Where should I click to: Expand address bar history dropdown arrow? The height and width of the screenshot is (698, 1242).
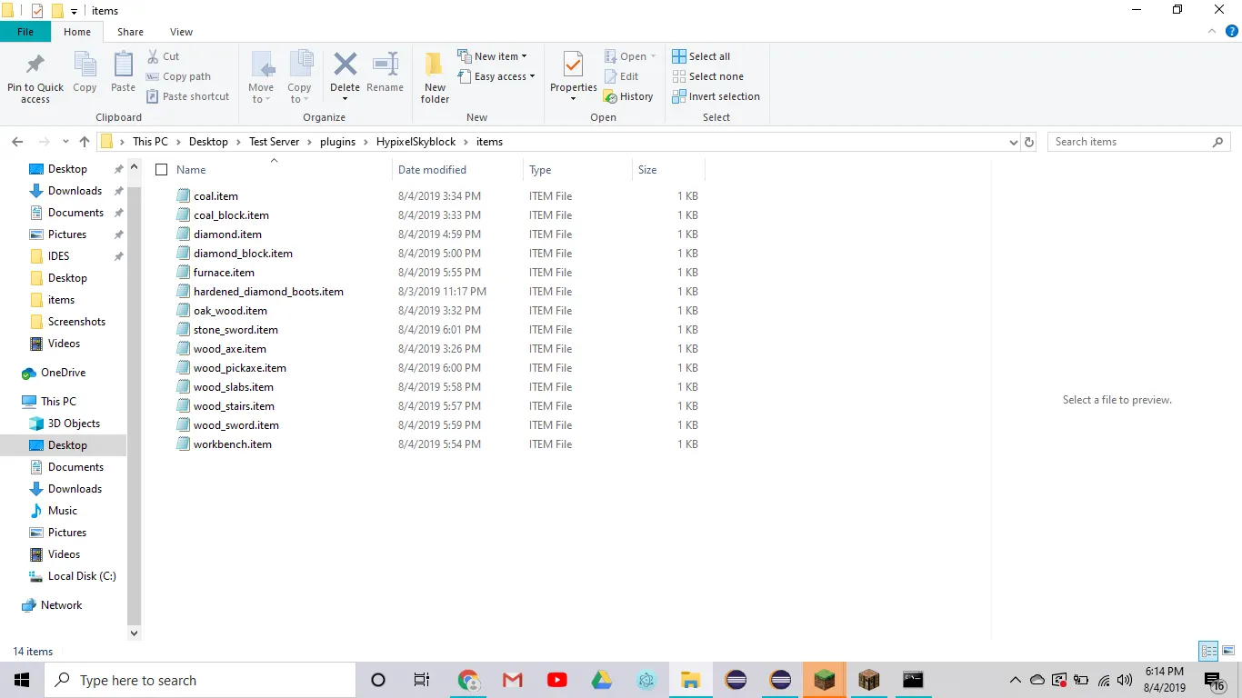[x=1014, y=142]
